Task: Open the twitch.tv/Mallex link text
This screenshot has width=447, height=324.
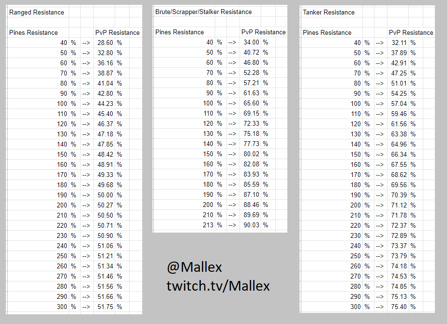Action: click(x=218, y=286)
